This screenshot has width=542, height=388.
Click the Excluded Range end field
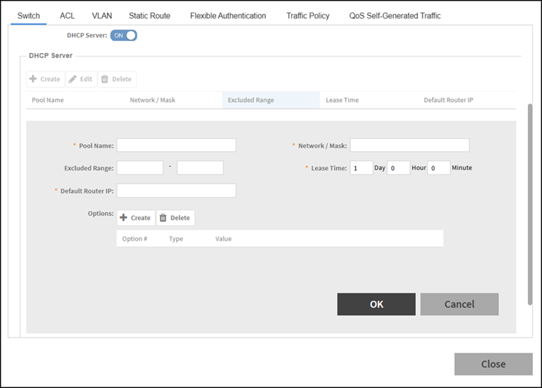(x=200, y=168)
